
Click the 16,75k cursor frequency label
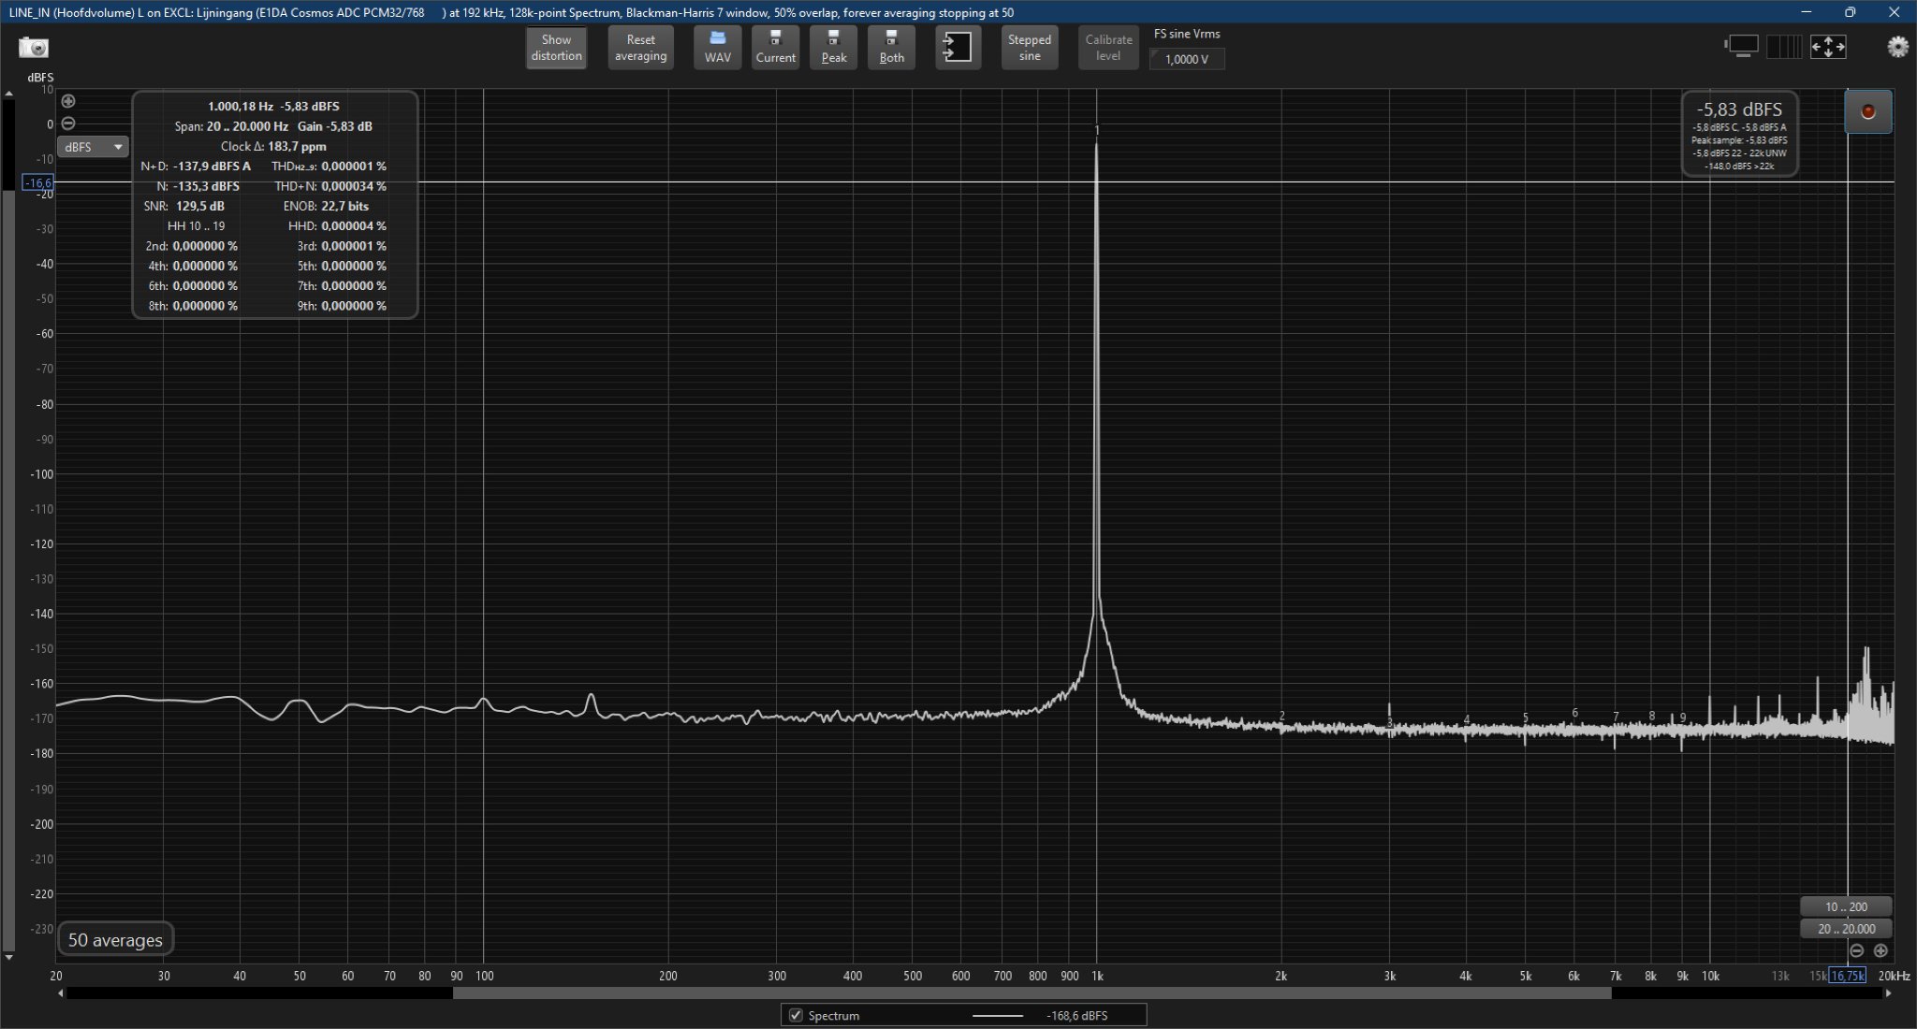[1847, 976]
